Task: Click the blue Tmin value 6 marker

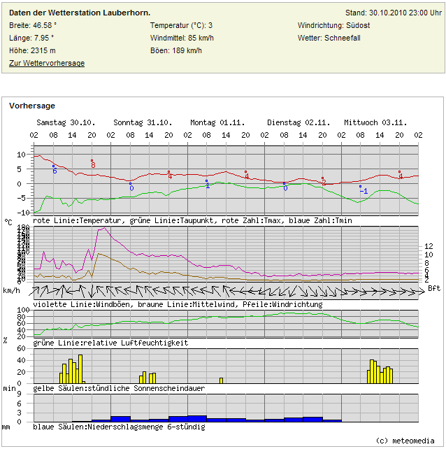Action: click(x=54, y=170)
